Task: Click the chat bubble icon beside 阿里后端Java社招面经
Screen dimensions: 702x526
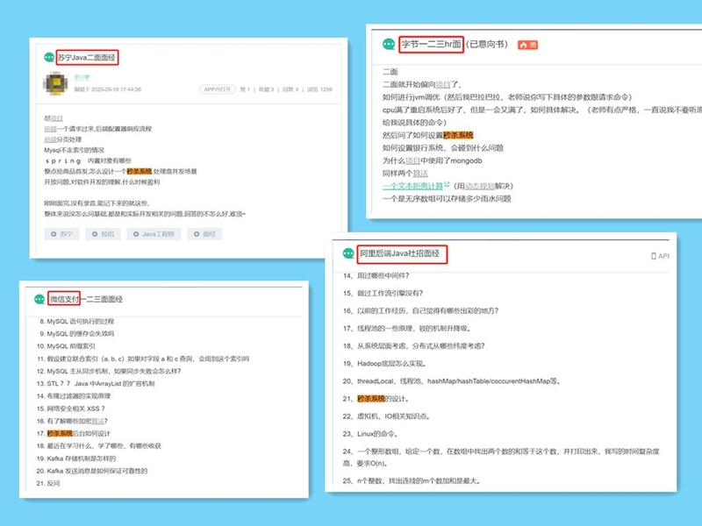Action: (x=348, y=253)
